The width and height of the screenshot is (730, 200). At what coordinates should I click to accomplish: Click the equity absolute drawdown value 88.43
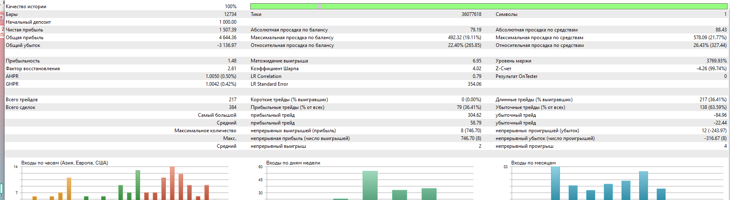pos(721,30)
